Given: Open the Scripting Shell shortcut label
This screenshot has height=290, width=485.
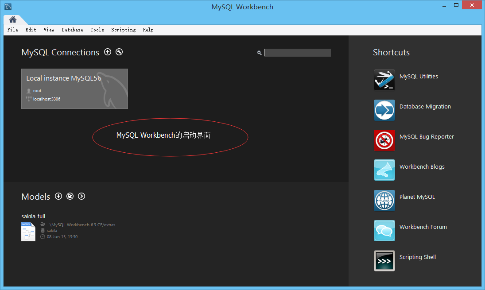Looking at the screenshot, I should (x=418, y=257).
